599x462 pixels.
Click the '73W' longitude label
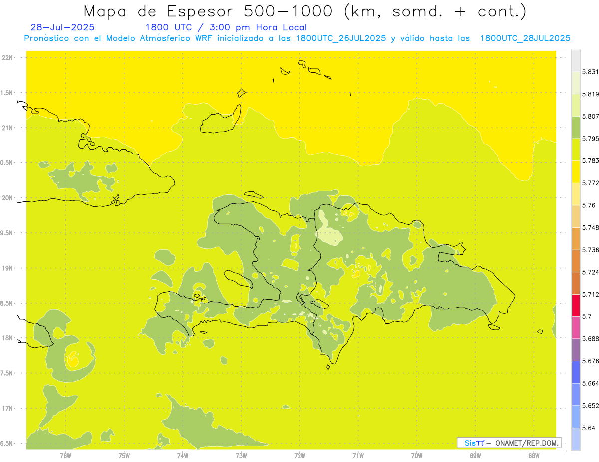pyautogui.click(x=241, y=455)
